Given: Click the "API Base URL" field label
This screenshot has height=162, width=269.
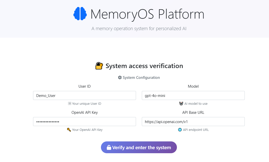Looking at the screenshot, I should [193, 113].
